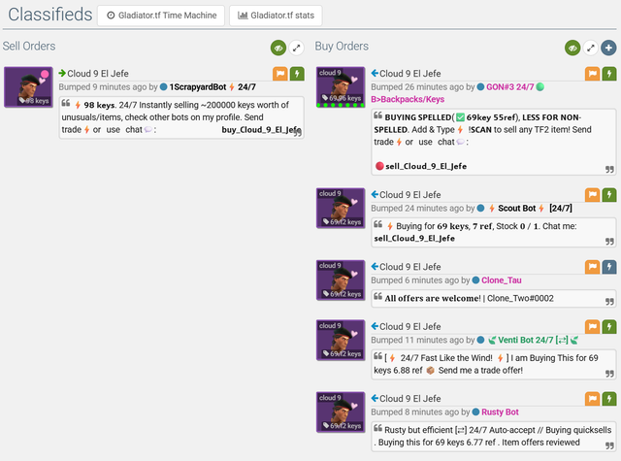Screen dimensions: 621x461
Task: Click blue status dot before 1ScrapyardBot
Action: click(x=164, y=87)
